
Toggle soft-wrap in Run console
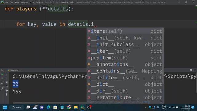tap(7, 83)
